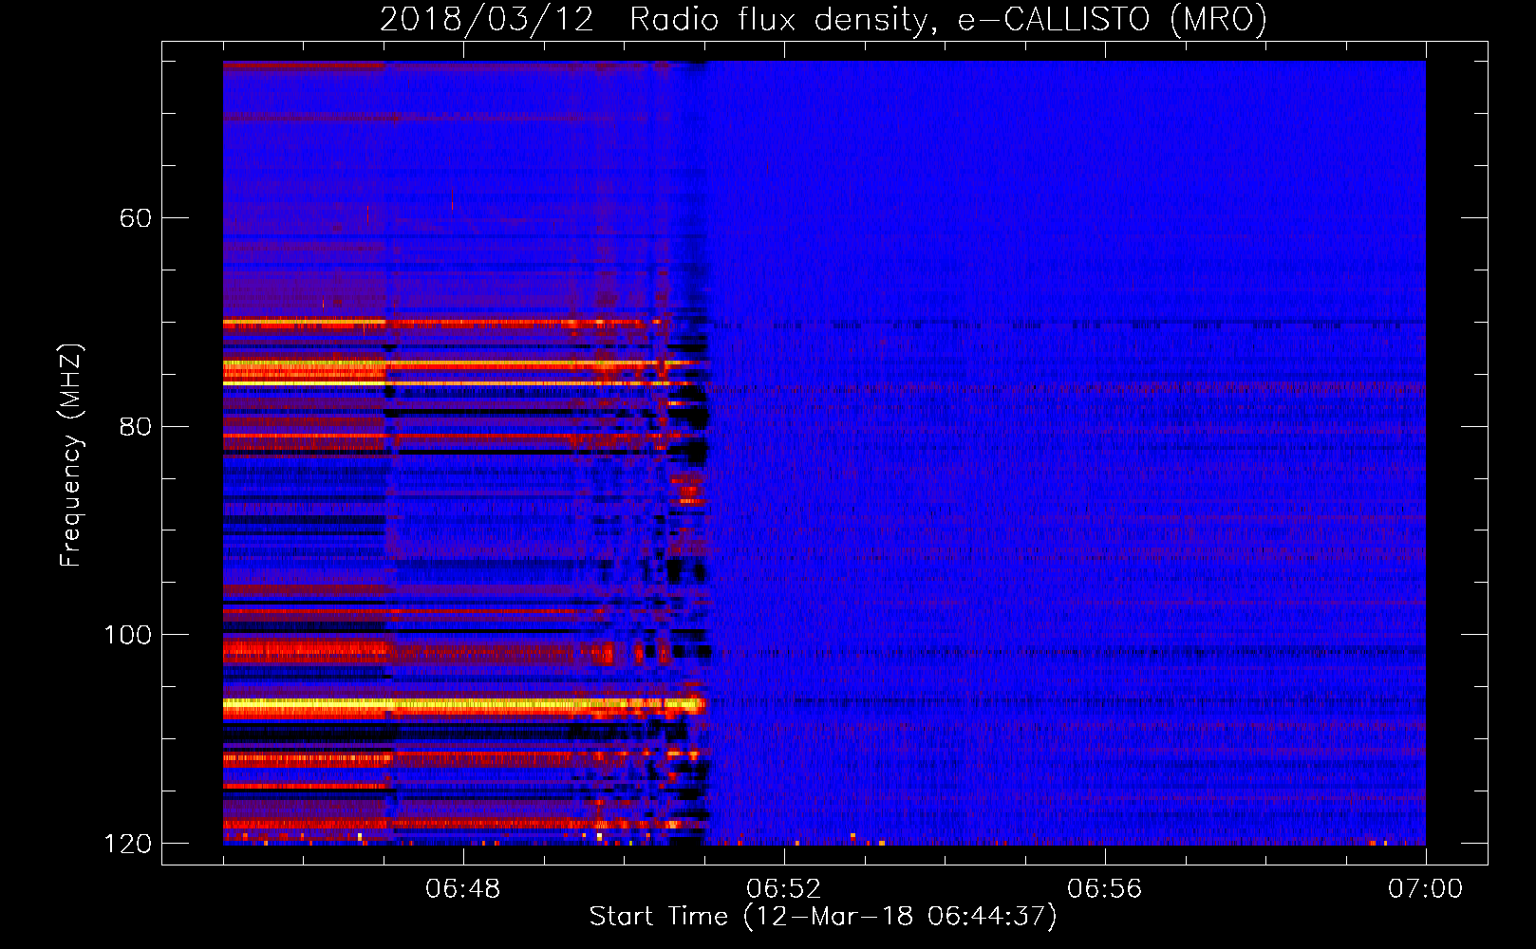Click the 06:48 time tick label
The height and width of the screenshot is (949, 1536).
click(462, 889)
